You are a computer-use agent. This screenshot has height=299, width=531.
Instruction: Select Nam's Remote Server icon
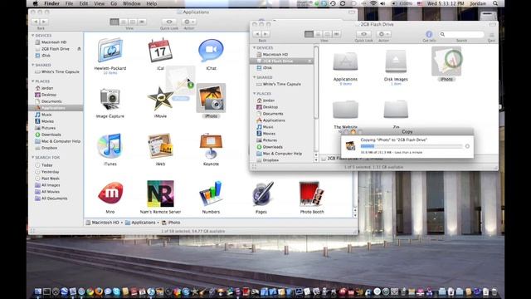160,194
